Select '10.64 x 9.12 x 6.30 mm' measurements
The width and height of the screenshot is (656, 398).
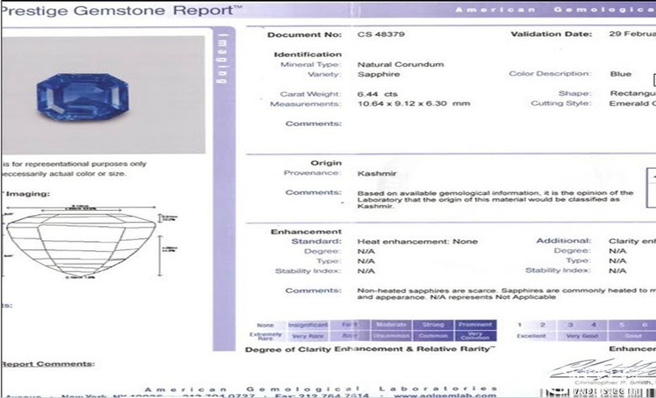coord(413,103)
